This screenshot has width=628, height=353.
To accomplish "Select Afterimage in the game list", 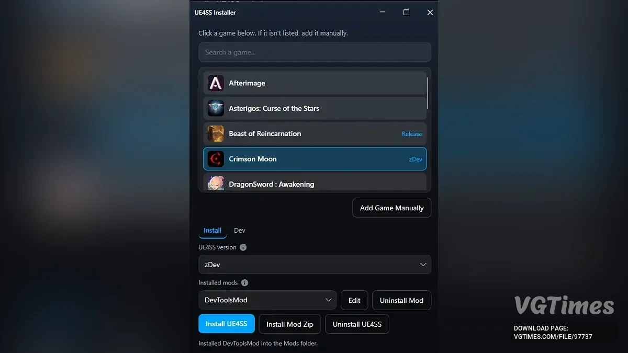I will 315,83.
